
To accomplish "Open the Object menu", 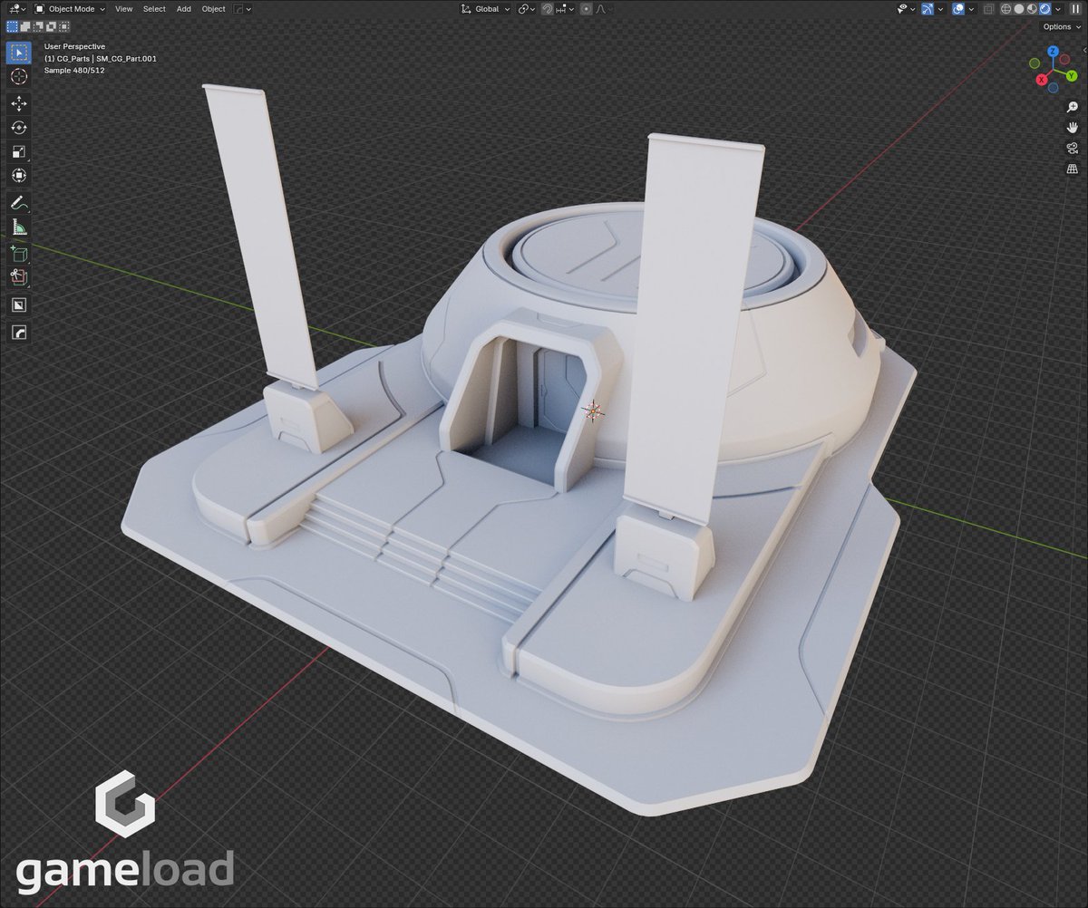I will coord(213,9).
